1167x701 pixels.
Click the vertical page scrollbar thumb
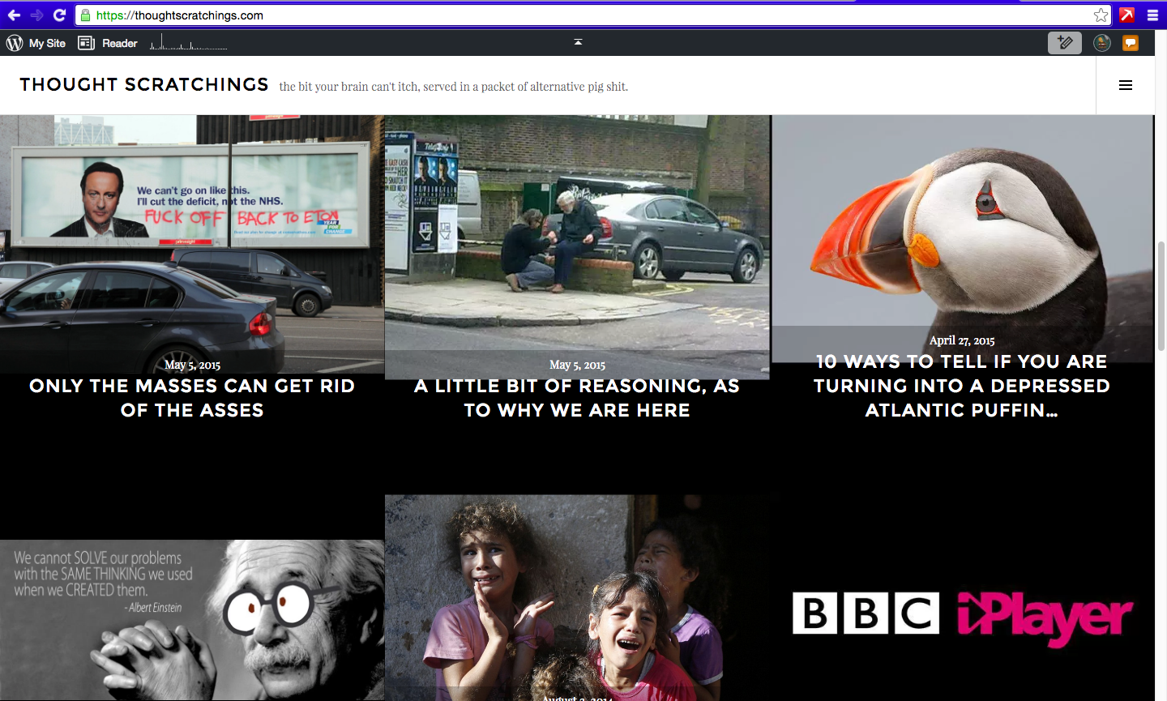click(1161, 296)
